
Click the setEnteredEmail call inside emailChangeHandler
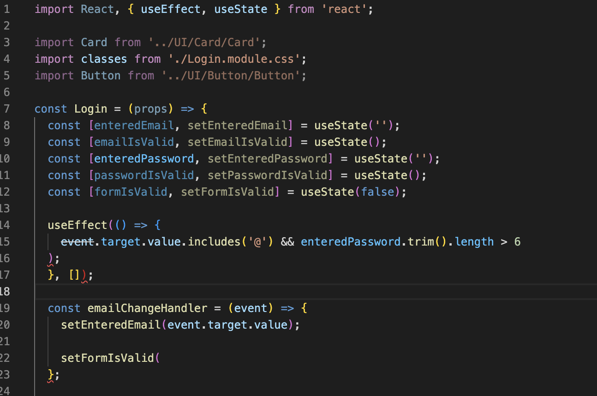(111, 325)
